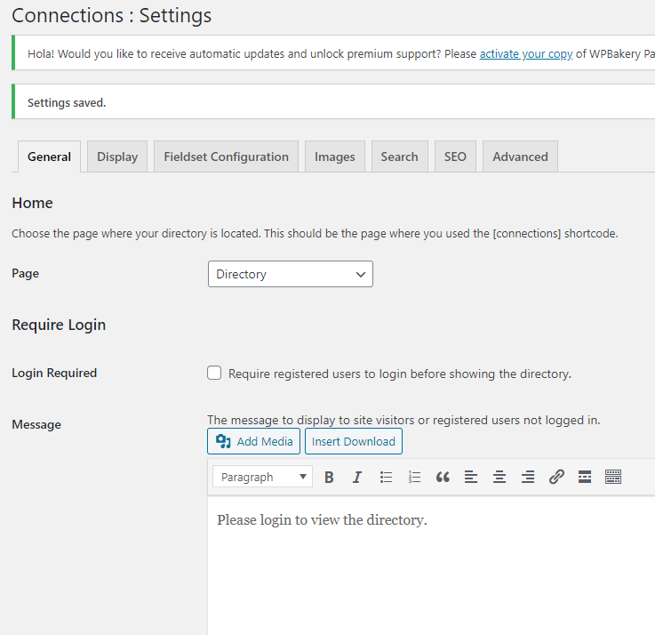Open the Paragraph format dropdown
Screen dimensions: 655x635
(x=262, y=477)
